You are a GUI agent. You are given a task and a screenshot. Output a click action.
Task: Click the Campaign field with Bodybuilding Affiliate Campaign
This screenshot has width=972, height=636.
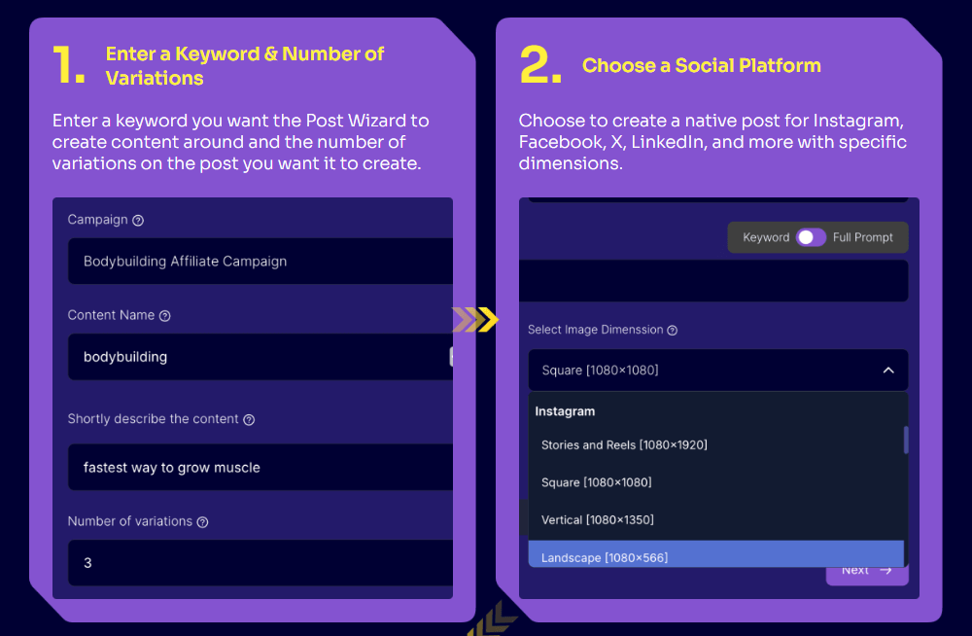click(260, 262)
